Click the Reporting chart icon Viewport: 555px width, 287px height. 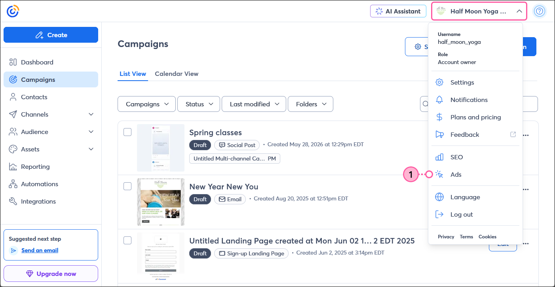13,166
